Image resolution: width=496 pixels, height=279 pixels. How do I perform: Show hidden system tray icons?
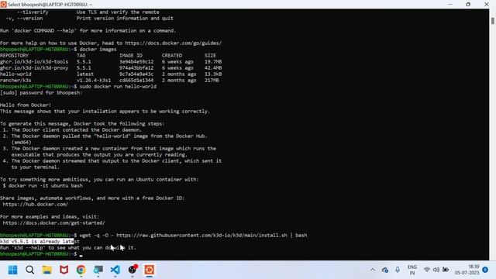click(x=373, y=270)
